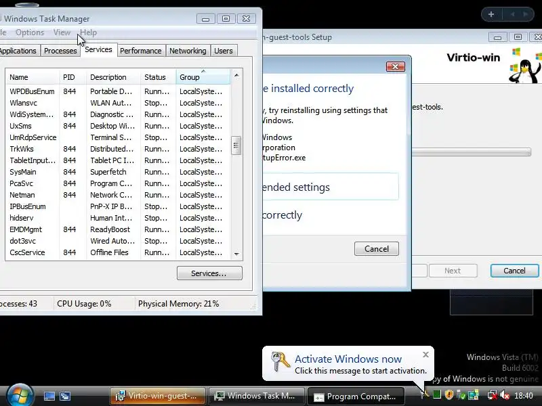Select the TrkWks service row
This screenshot has width=542, height=406.
117,149
